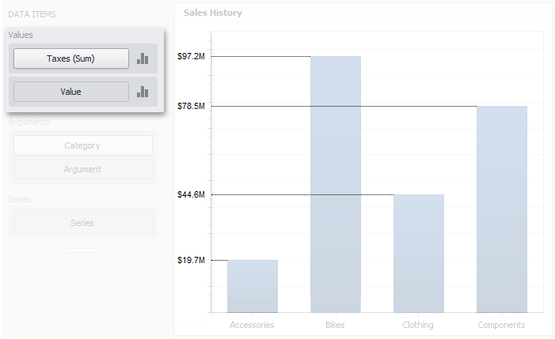Click the Clothing bar in chart
Screen dimensions: 555x339
(x=418, y=253)
